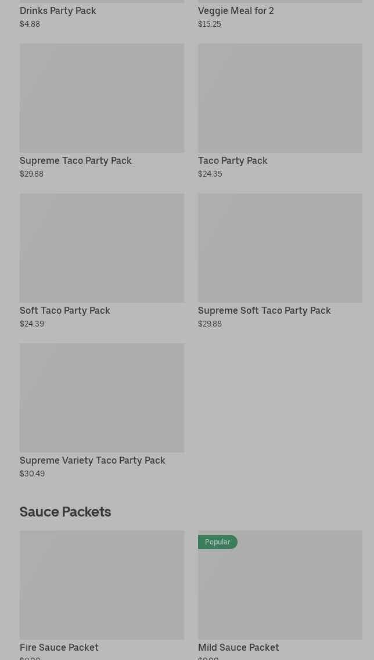Click the Taco Party Pack photo
Screen dimensions: 374x660
(280, 98)
